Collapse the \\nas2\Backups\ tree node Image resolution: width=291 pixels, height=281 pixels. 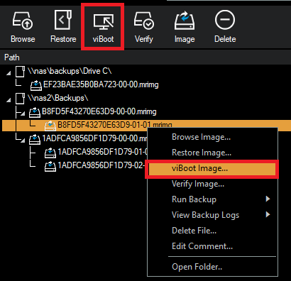9,100
